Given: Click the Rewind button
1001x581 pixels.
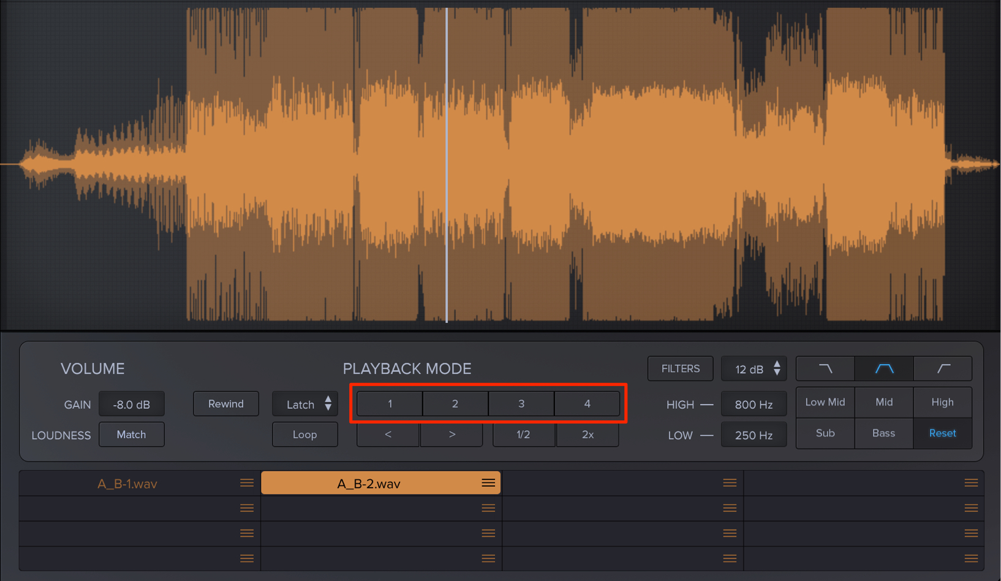Looking at the screenshot, I should tap(226, 404).
